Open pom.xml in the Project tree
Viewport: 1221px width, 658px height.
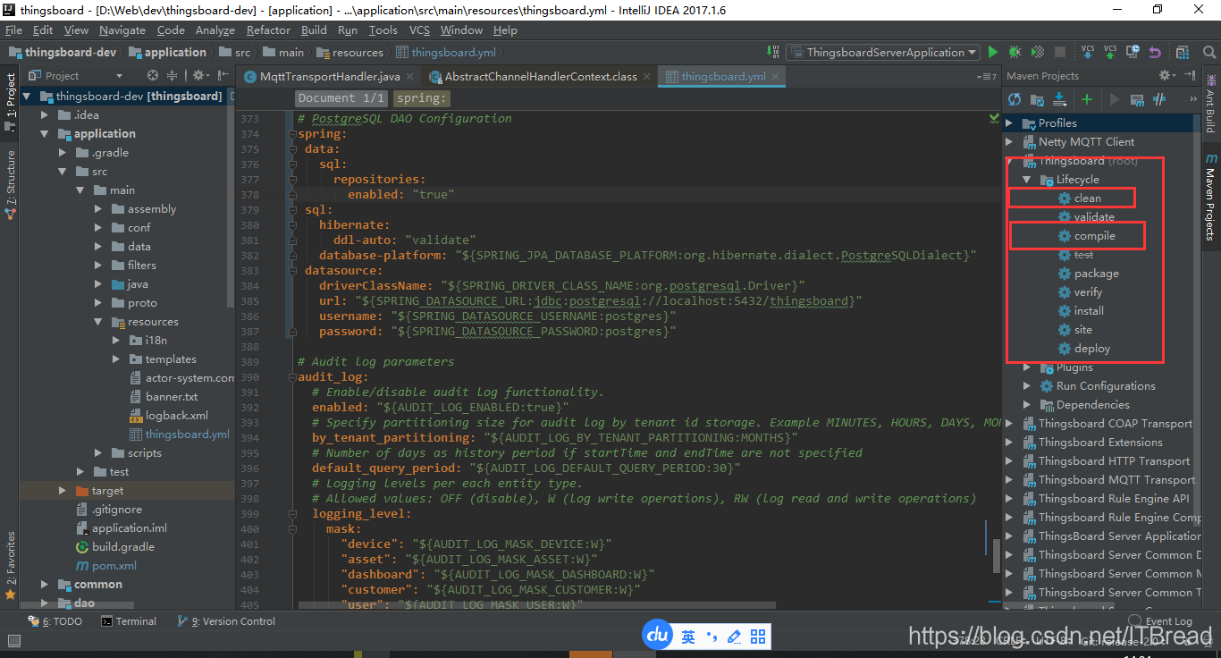point(114,566)
